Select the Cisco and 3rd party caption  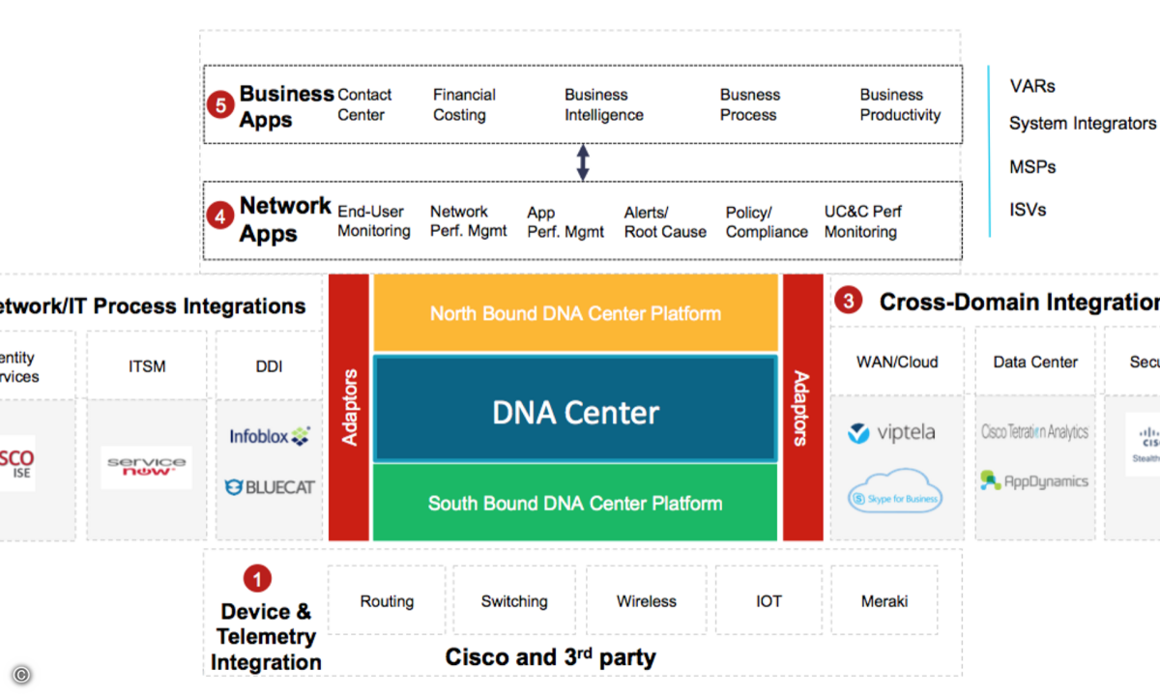pos(550,658)
